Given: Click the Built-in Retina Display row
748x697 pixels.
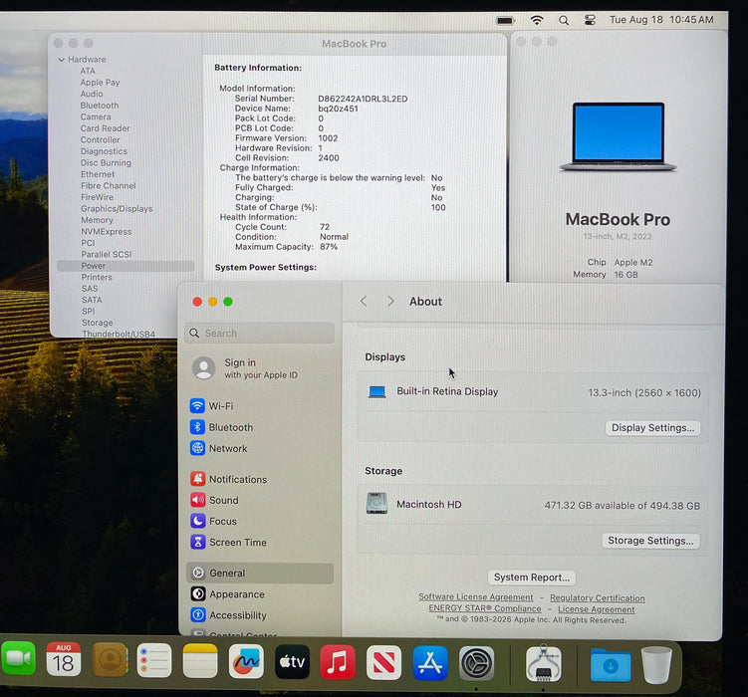Looking at the screenshot, I should coord(533,392).
